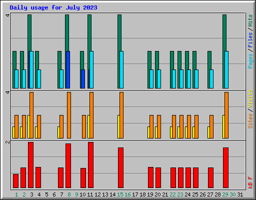The height and width of the screenshot is (200, 256).
Task: Select the red KB bar for day 11
Action: (x=90, y=165)
